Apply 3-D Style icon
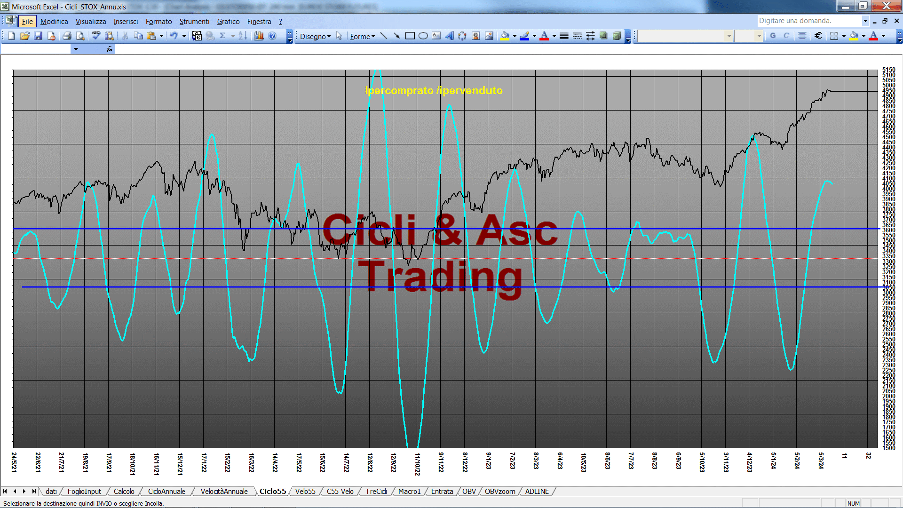 coord(617,36)
